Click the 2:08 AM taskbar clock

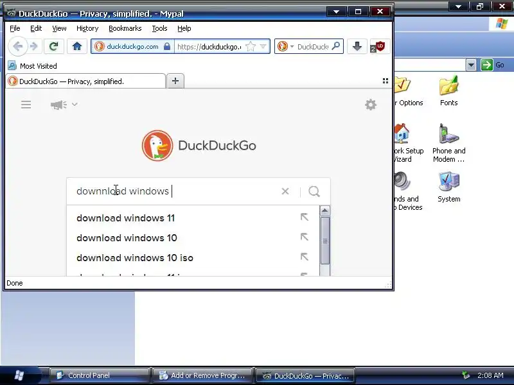(x=490, y=375)
